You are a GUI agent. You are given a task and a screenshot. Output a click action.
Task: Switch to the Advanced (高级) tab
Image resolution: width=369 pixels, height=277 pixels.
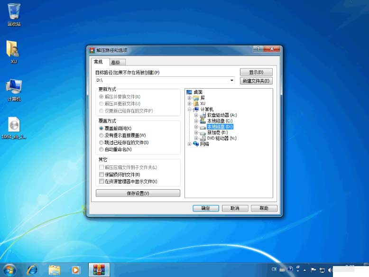(x=117, y=62)
